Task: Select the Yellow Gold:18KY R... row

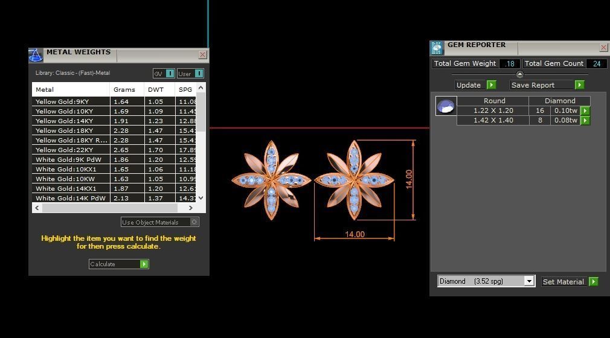Action: [114, 140]
